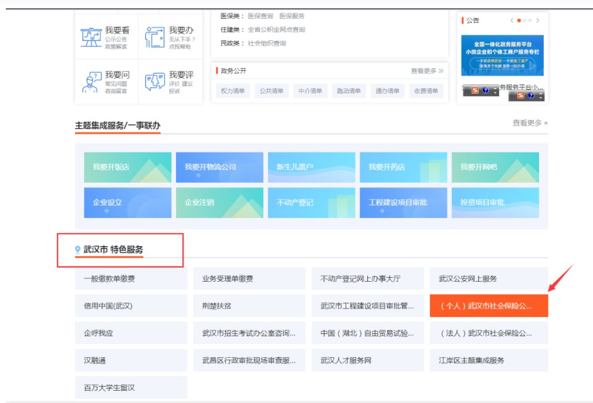Click the 武汉公安网上服务 button

point(489,279)
